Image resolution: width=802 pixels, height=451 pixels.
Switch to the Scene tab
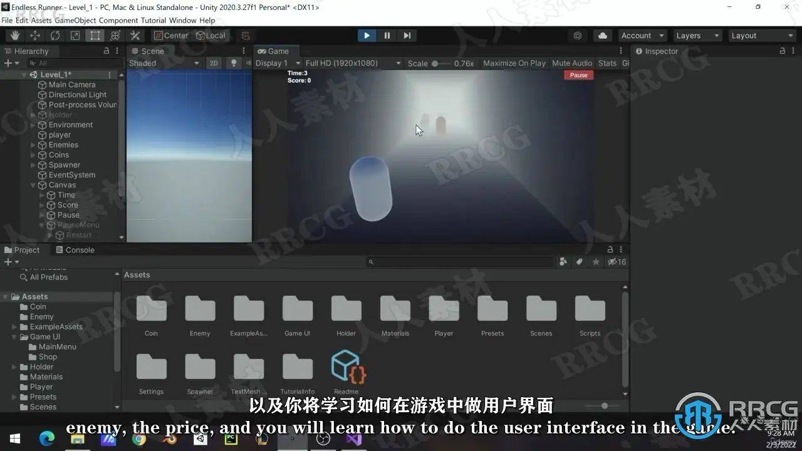click(x=147, y=51)
